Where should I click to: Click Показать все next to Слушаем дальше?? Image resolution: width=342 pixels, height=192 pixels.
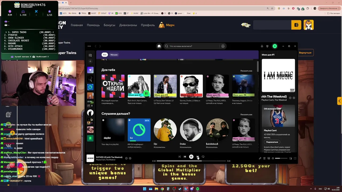coord(246,115)
